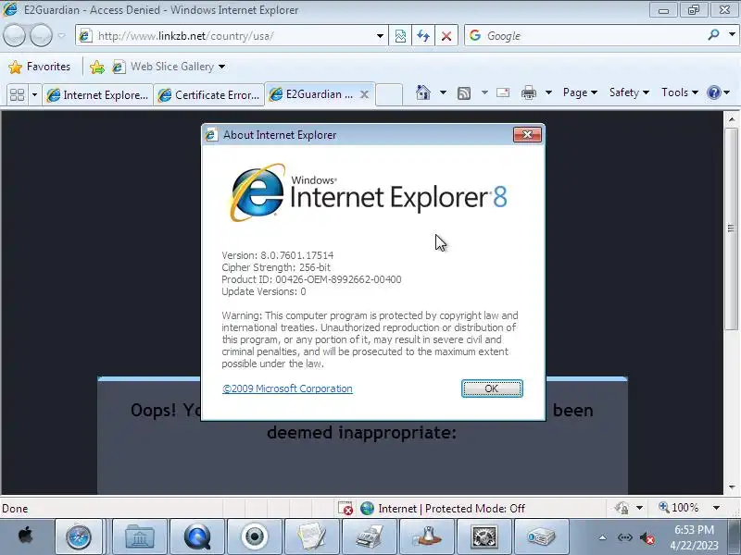Expand the Home button dropdown arrow
741x555 pixels.
[443, 92]
